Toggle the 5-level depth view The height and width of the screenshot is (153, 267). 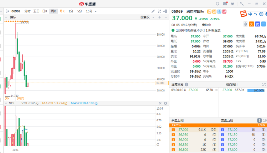[x=259, y=121]
